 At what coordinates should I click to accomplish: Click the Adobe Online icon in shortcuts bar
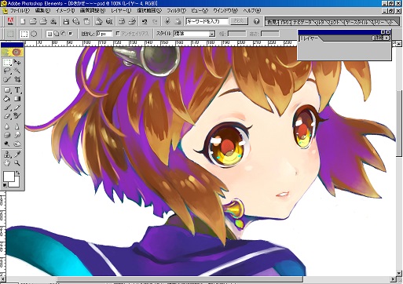click(x=11, y=21)
